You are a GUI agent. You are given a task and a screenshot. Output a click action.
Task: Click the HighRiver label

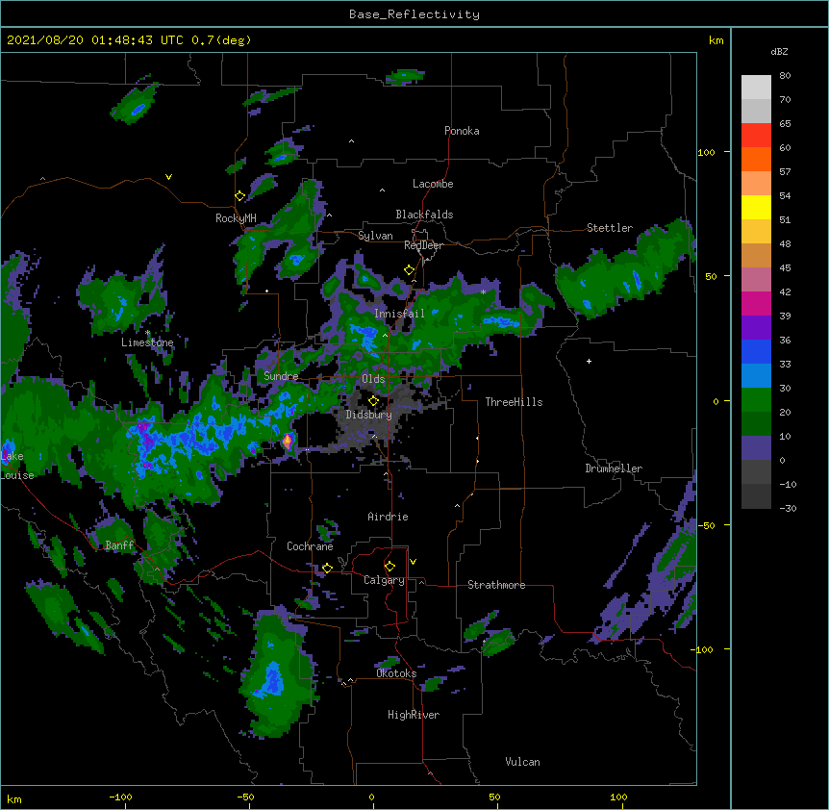pyautogui.click(x=414, y=715)
